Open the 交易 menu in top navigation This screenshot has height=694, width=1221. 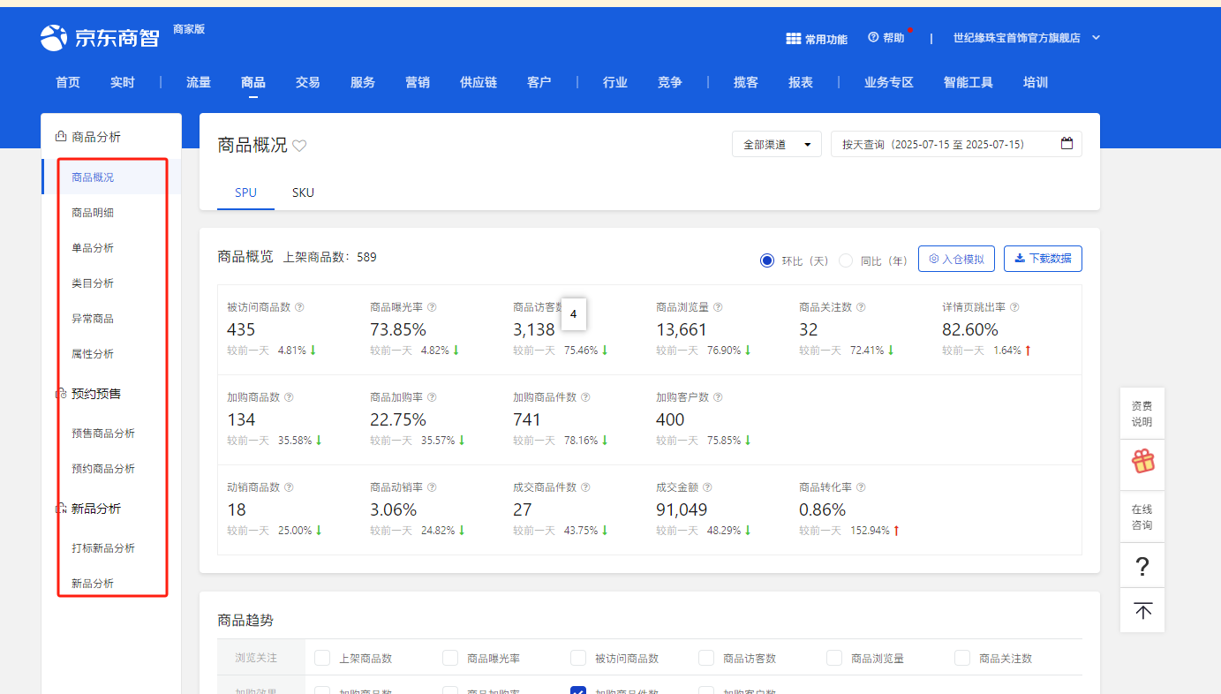click(x=308, y=82)
